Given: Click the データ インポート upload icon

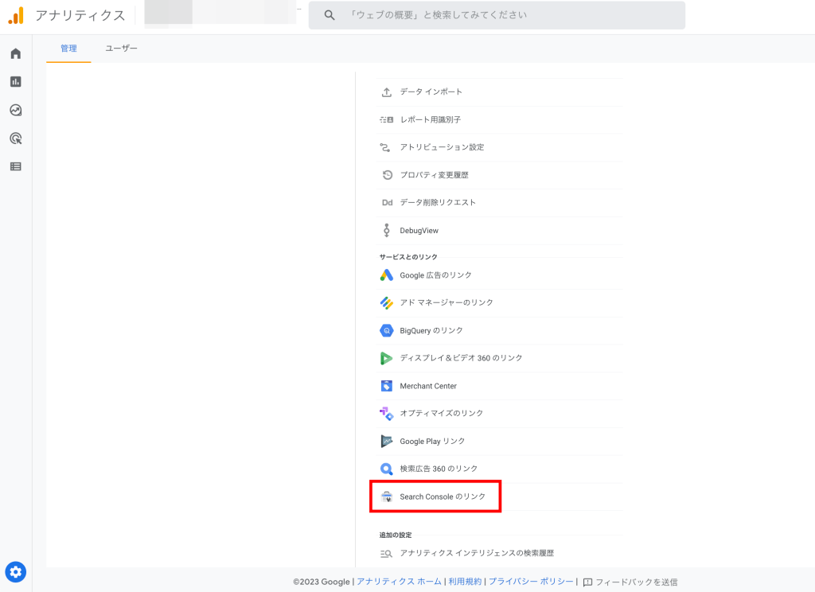Looking at the screenshot, I should pos(386,92).
